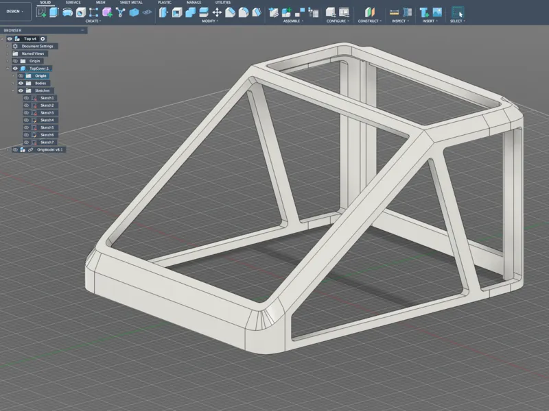Switch to the SURFACE tab

[73, 3]
